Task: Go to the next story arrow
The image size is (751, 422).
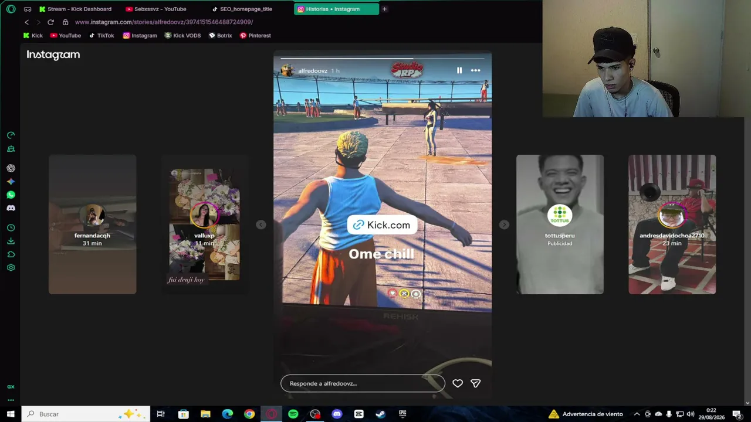Action: (x=504, y=224)
